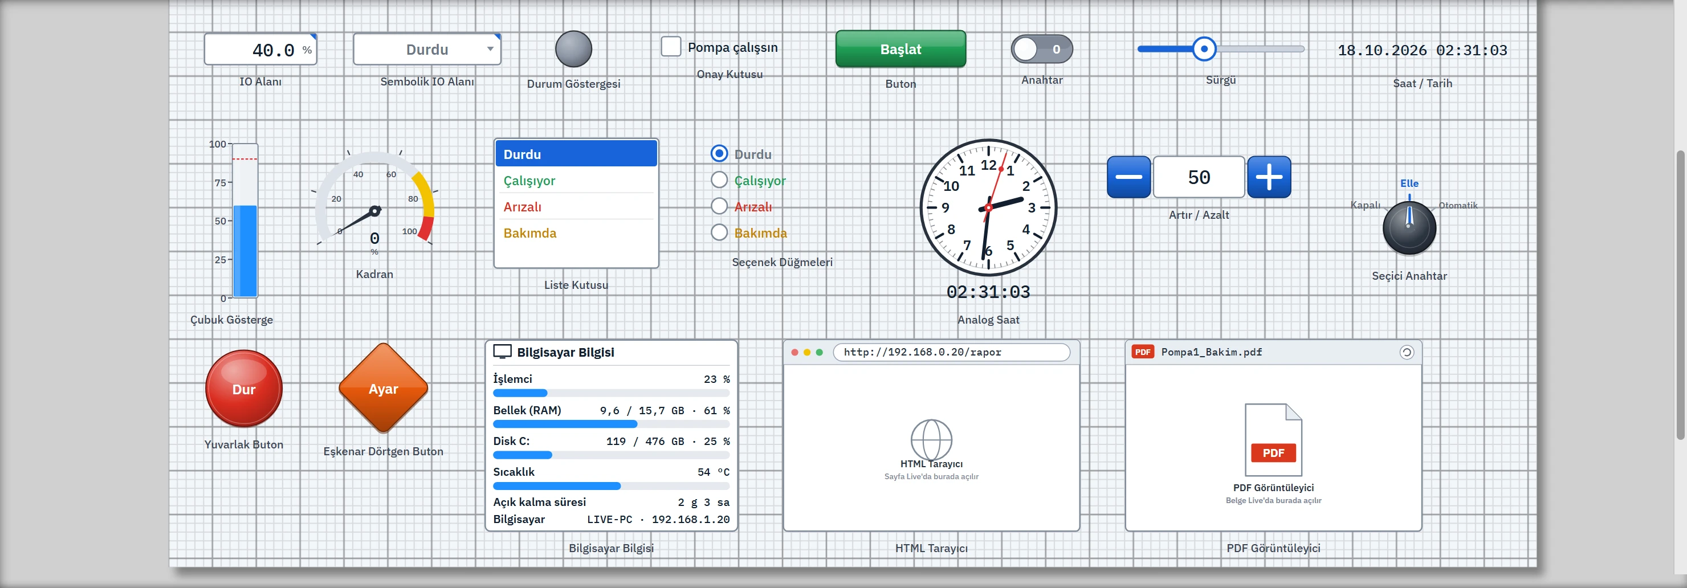1687x588 pixels.
Task: Select Arızalı in the Liste Kutusu
Action: 576,206
